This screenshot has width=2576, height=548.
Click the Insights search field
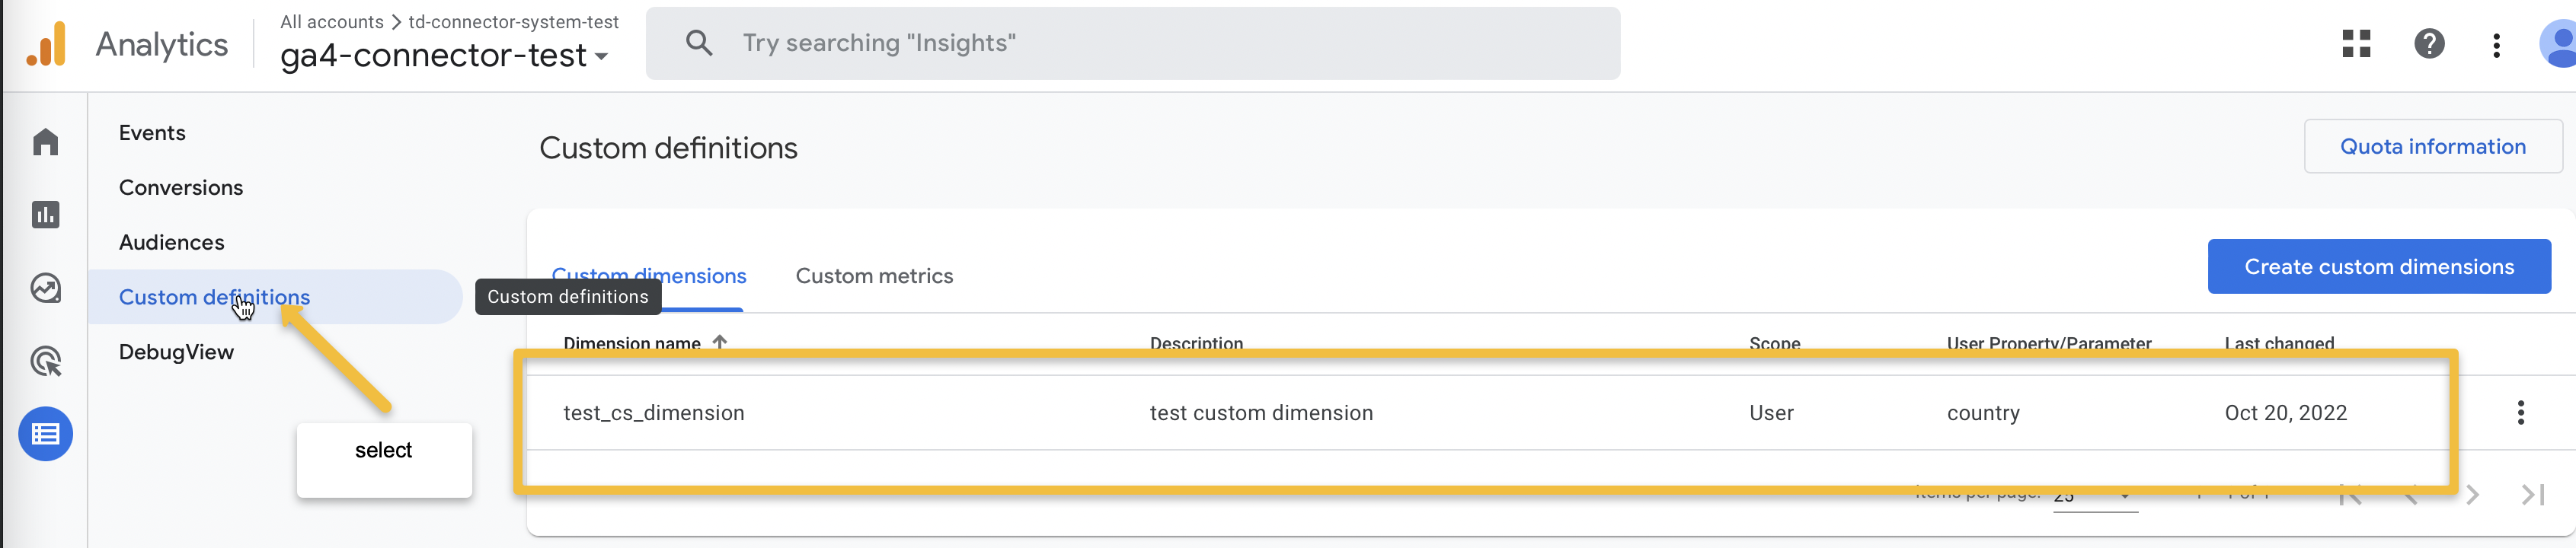[x=1132, y=43]
